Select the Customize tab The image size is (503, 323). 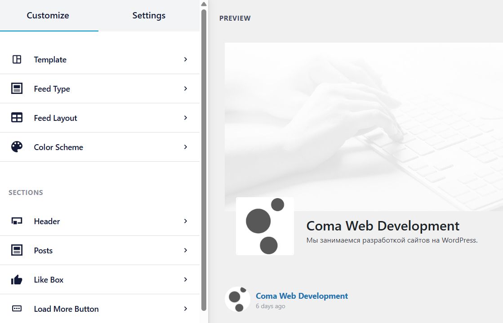(48, 15)
